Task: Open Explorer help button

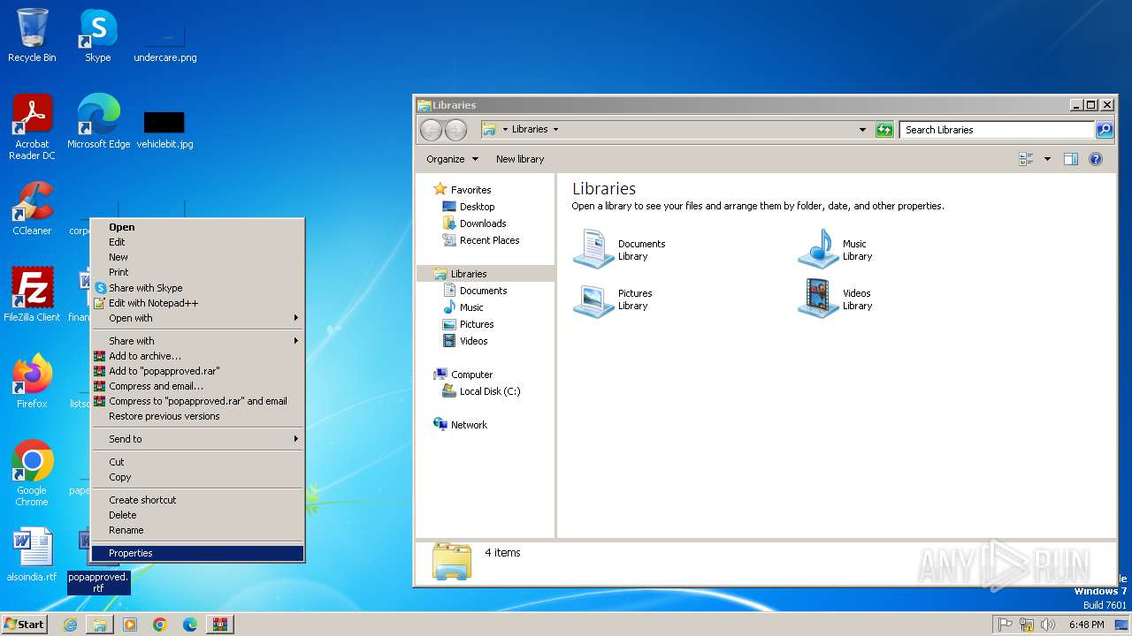Action: 1096,159
